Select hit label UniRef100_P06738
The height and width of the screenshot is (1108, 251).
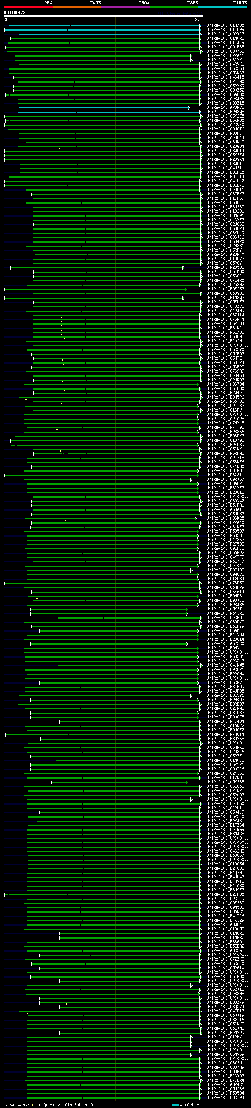[225, 401]
